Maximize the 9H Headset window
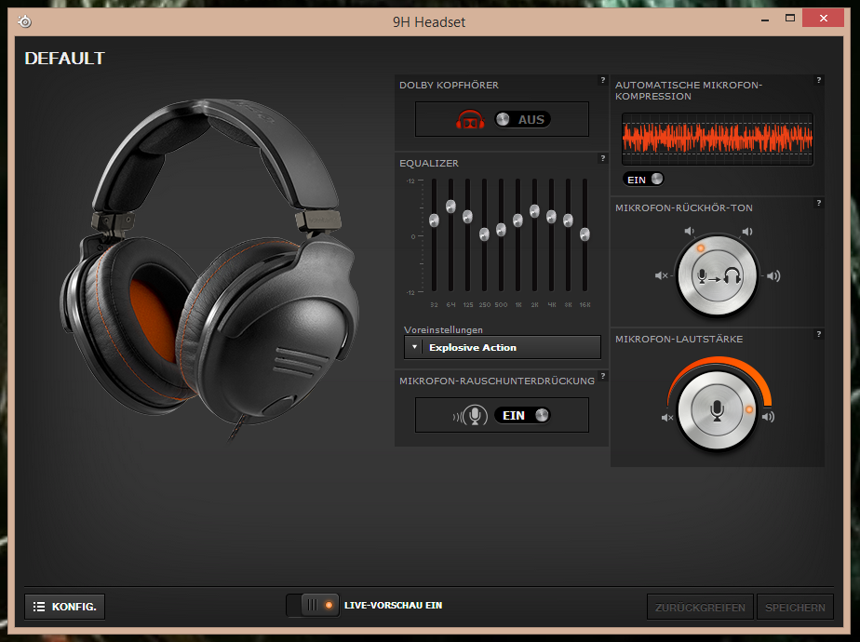 point(790,18)
